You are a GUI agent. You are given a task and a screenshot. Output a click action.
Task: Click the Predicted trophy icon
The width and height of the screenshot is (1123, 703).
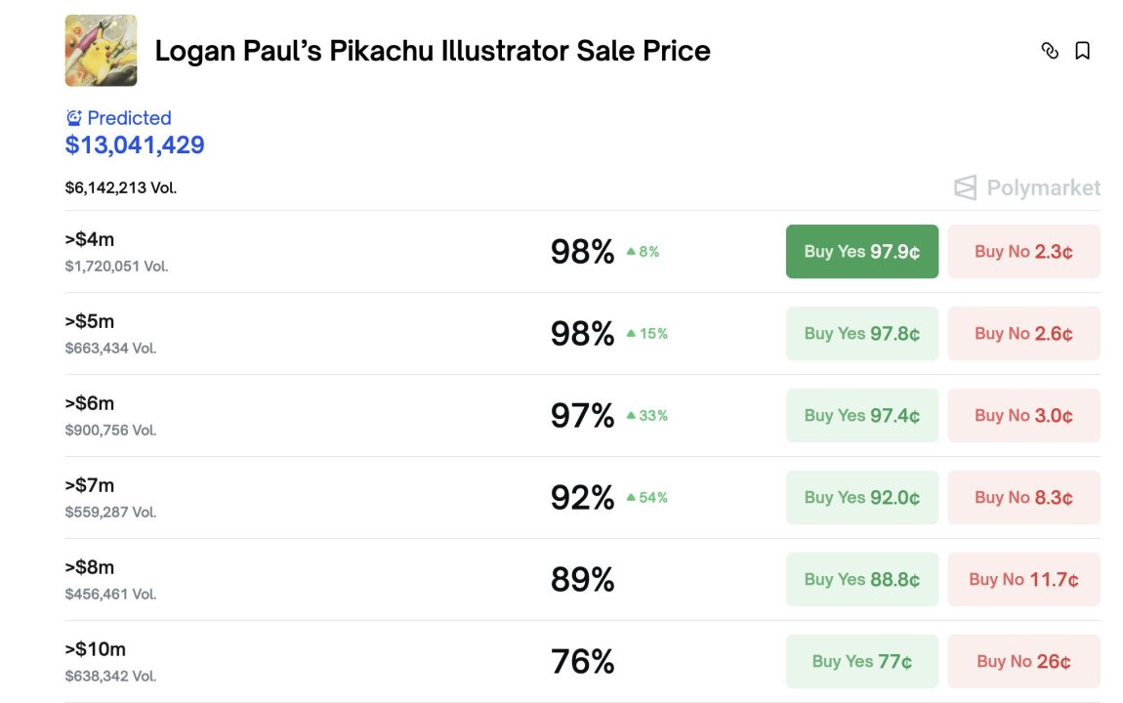(74, 118)
